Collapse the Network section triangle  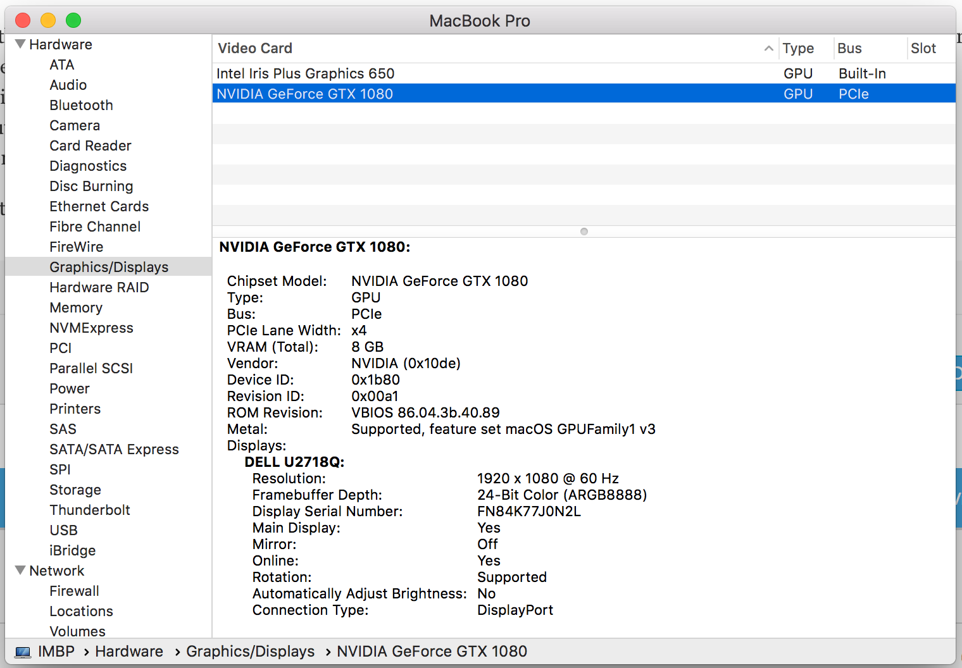[20, 571]
